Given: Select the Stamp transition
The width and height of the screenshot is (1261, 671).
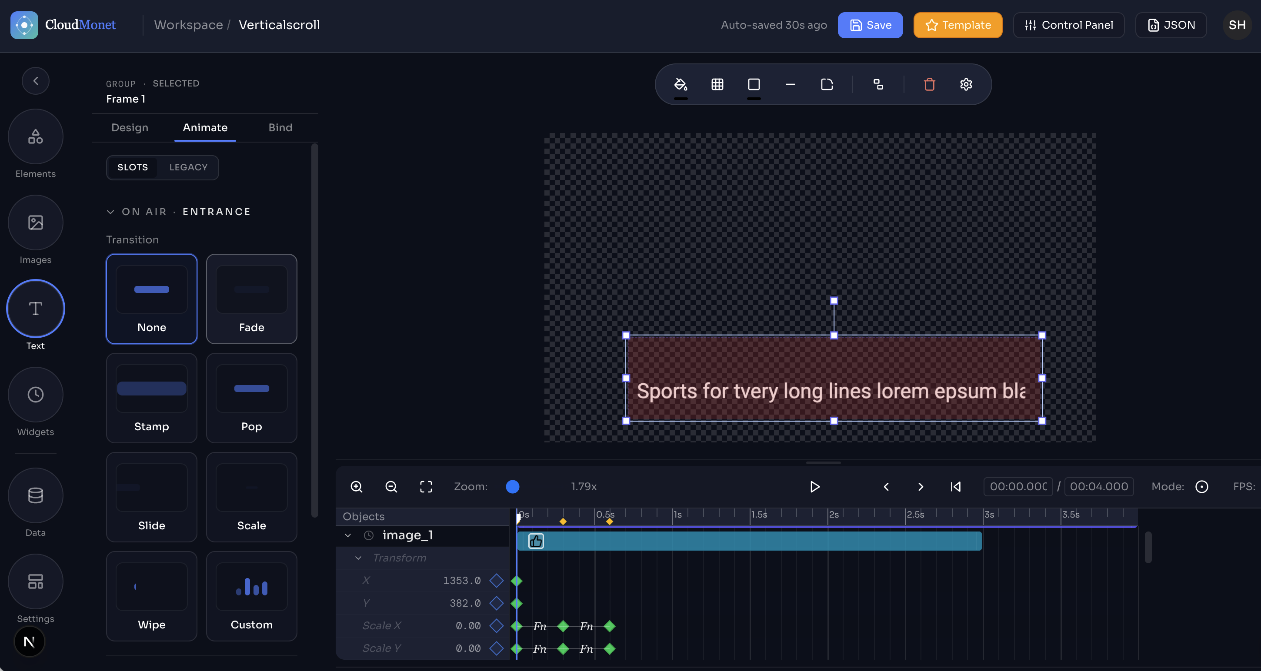Looking at the screenshot, I should (x=152, y=398).
